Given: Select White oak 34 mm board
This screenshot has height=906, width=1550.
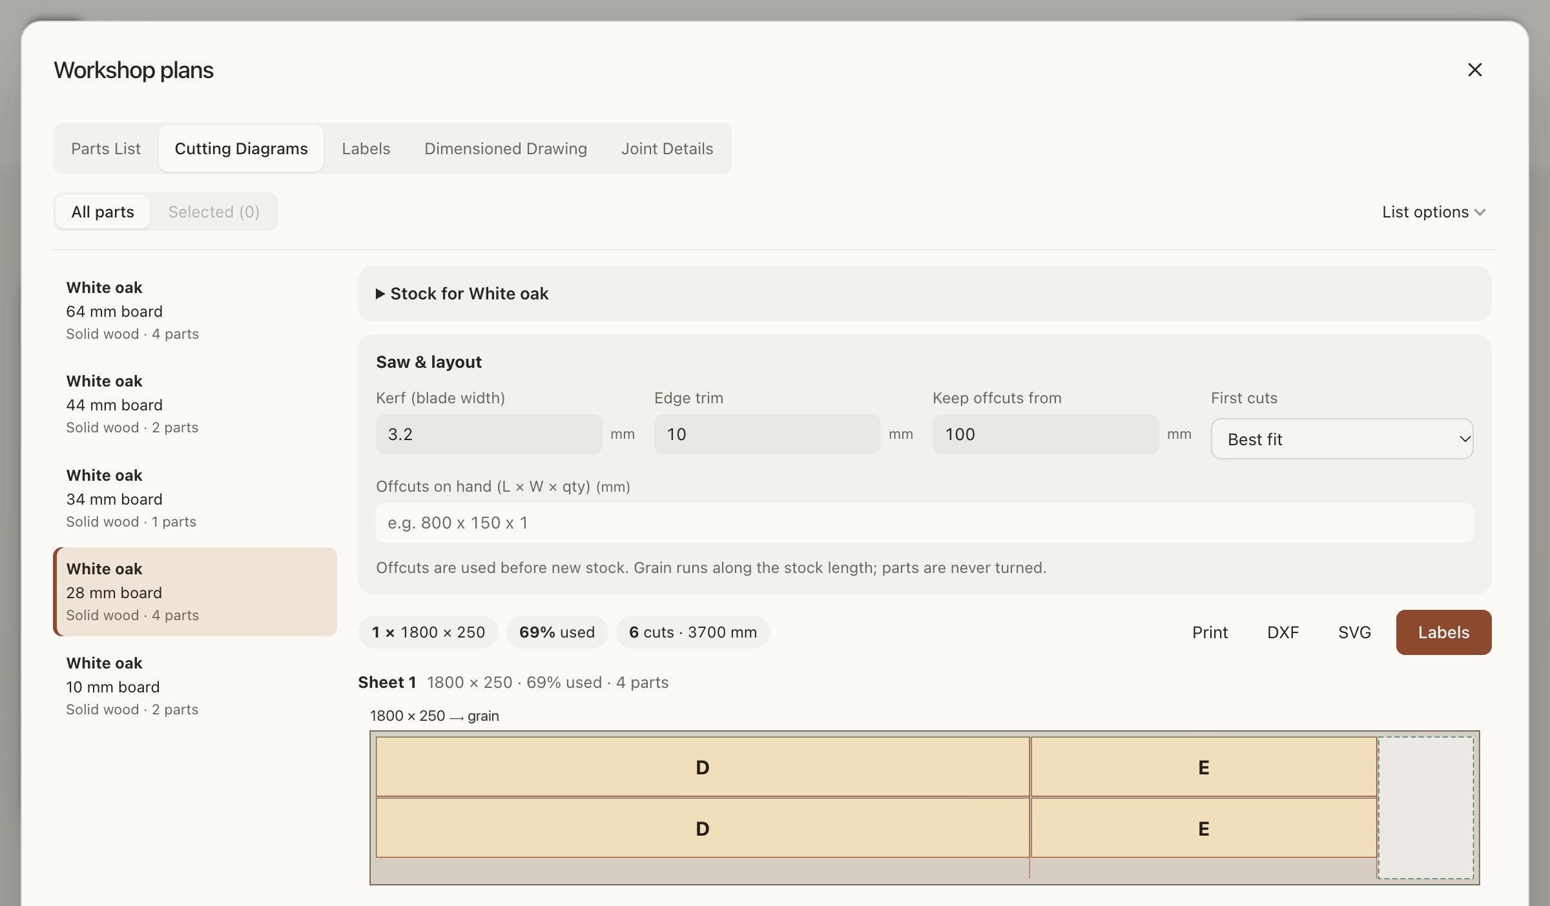Looking at the screenshot, I should [x=195, y=498].
